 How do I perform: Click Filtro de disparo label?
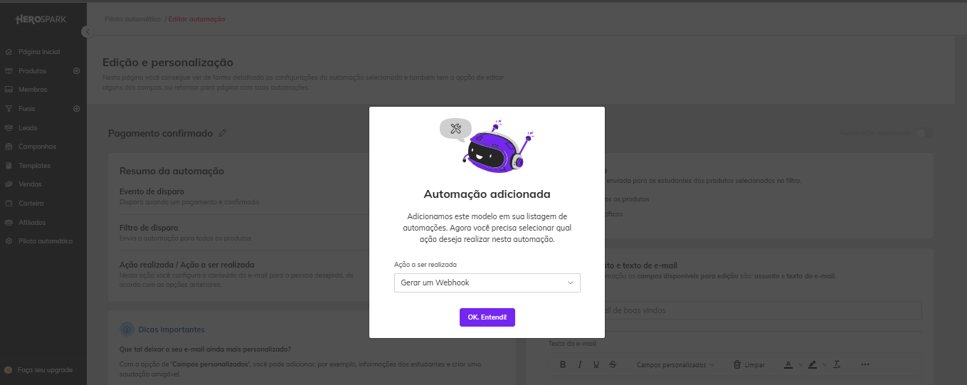pos(149,228)
